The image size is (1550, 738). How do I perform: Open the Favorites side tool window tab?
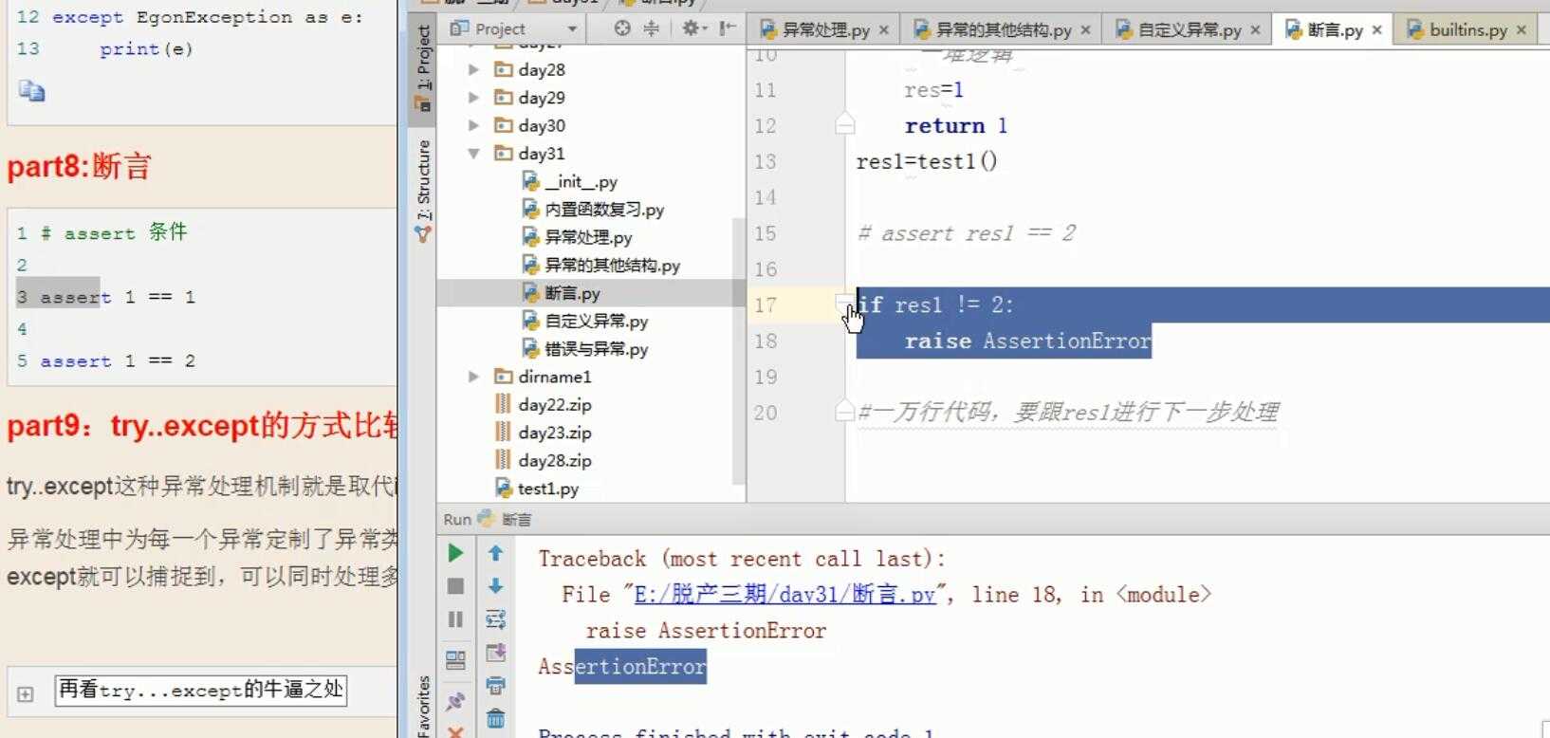(423, 706)
